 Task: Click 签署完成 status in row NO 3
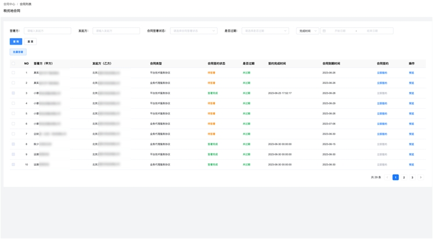212,93
